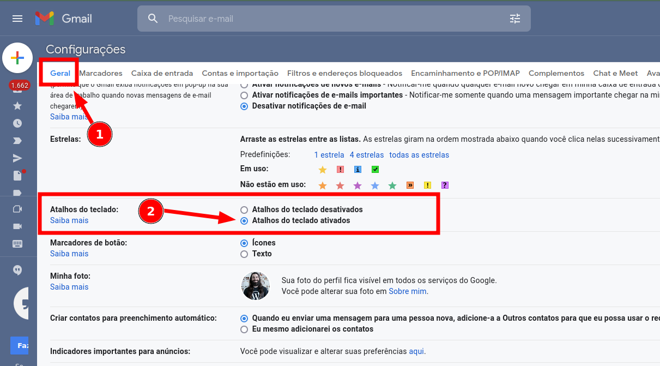Switch to Complementos tab
Viewport: 660px width, 366px height.
point(556,73)
